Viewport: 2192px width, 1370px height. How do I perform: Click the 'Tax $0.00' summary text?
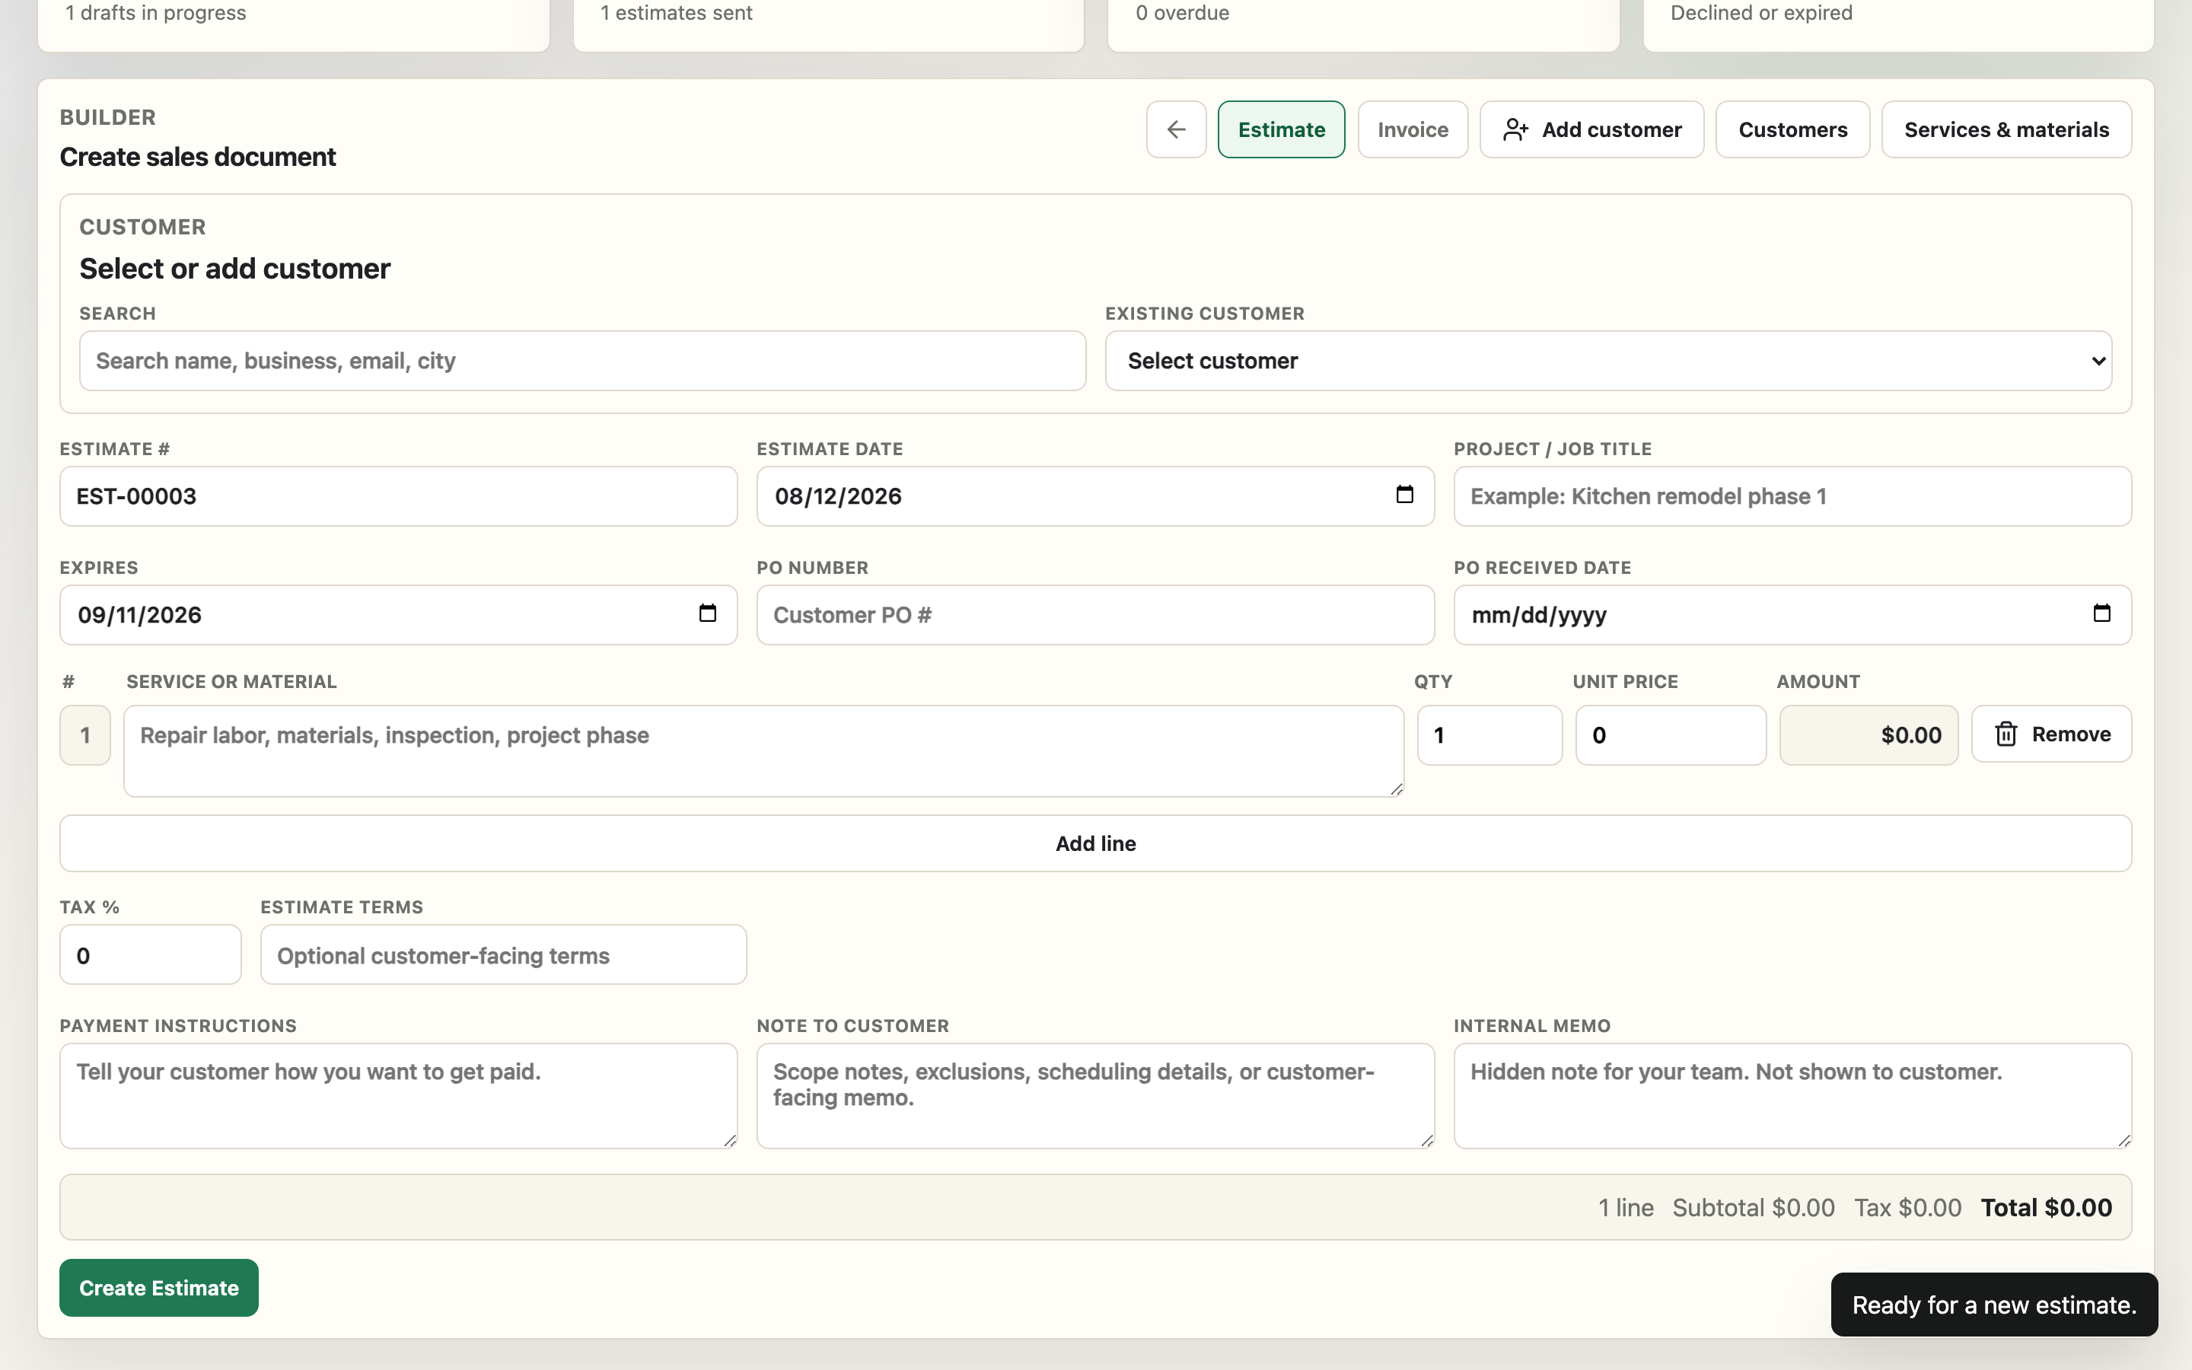click(1907, 1208)
